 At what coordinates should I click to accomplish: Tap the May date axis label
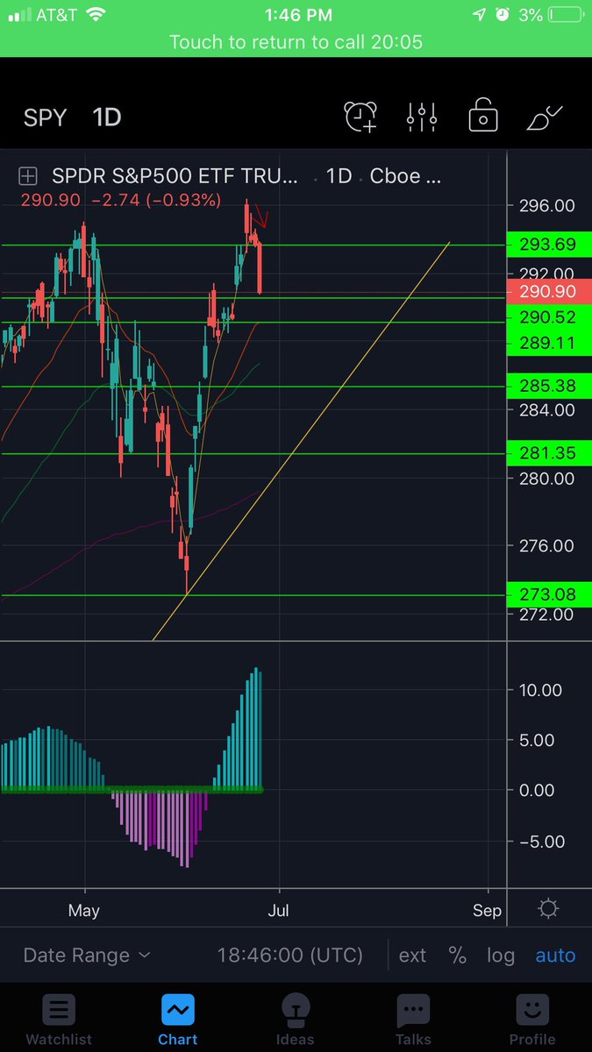coord(84,910)
